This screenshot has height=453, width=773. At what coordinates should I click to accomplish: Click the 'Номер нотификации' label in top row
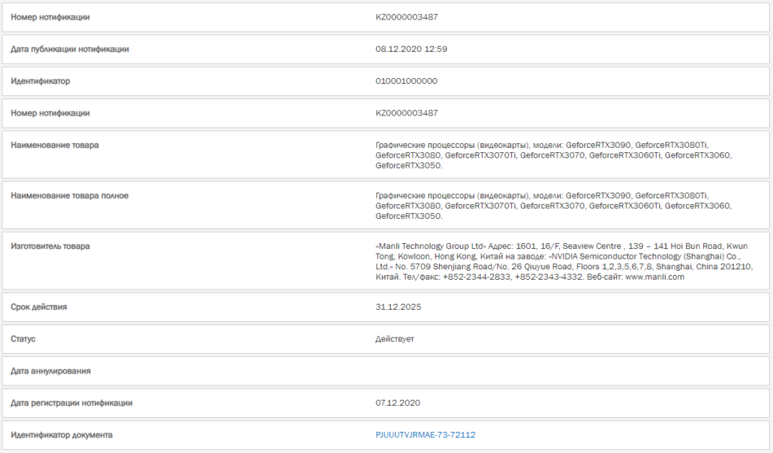(x=50, y=16)
